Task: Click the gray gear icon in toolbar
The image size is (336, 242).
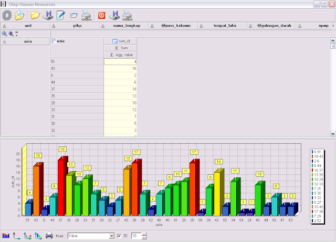Action: tap(7, 14)
